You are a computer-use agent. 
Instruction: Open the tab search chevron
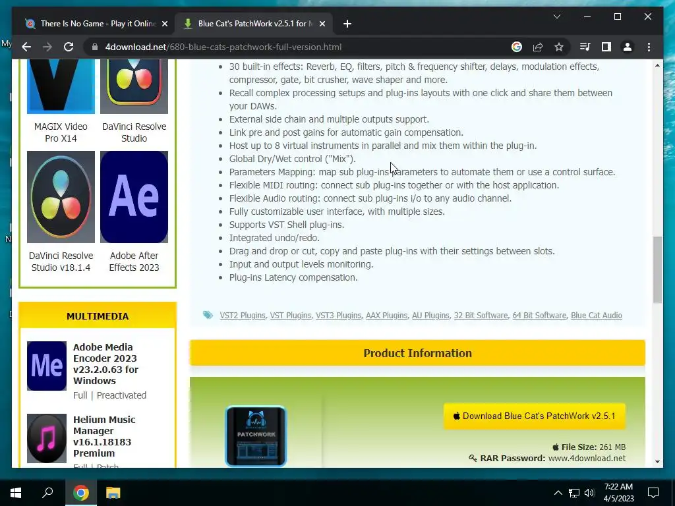pos(556,16)
